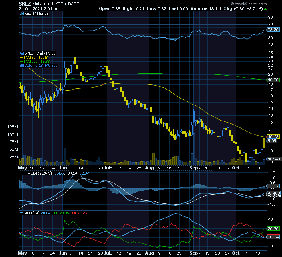
Task: Click the 29.35 +DI value tag on right
Action: coord(273,229)
